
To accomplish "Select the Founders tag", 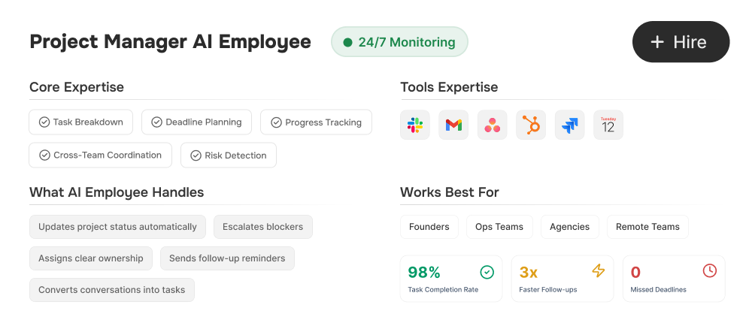I will [x=429, y=227].
